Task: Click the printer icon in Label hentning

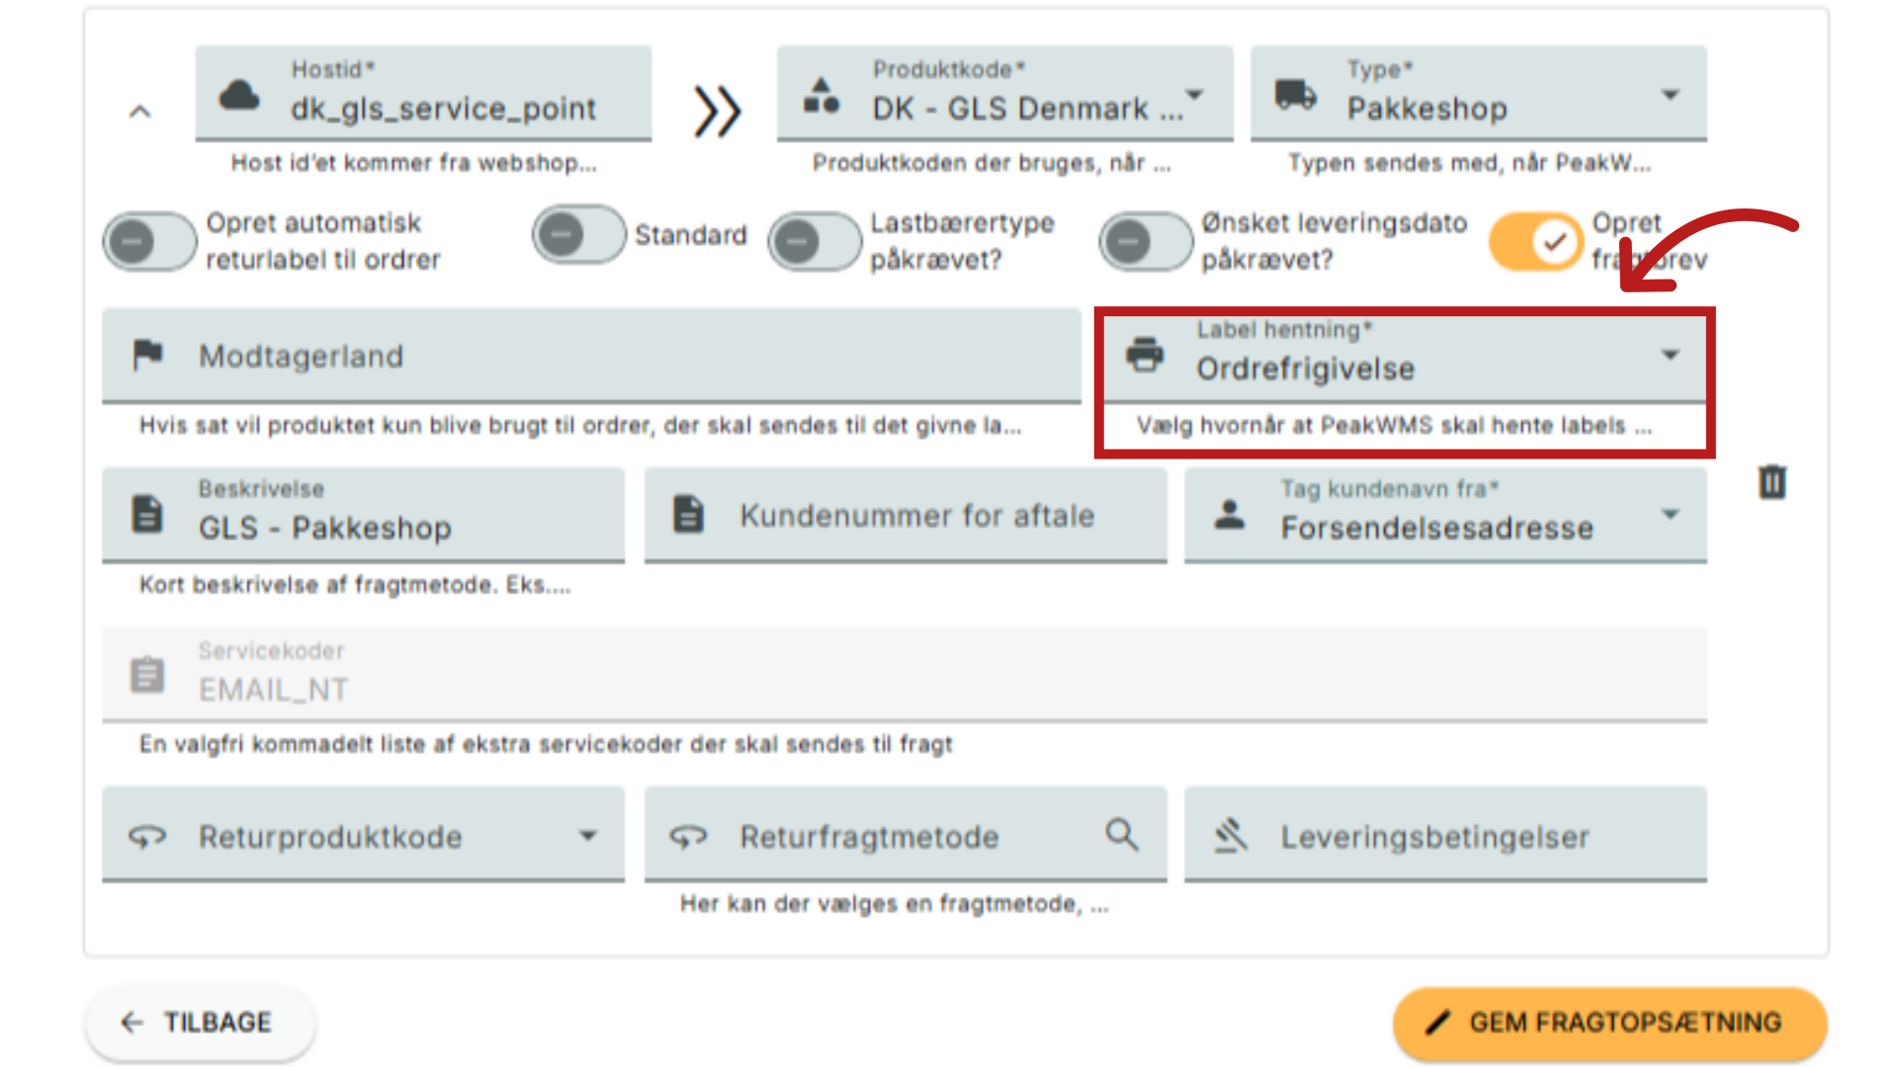Action: coord(1145,355)
